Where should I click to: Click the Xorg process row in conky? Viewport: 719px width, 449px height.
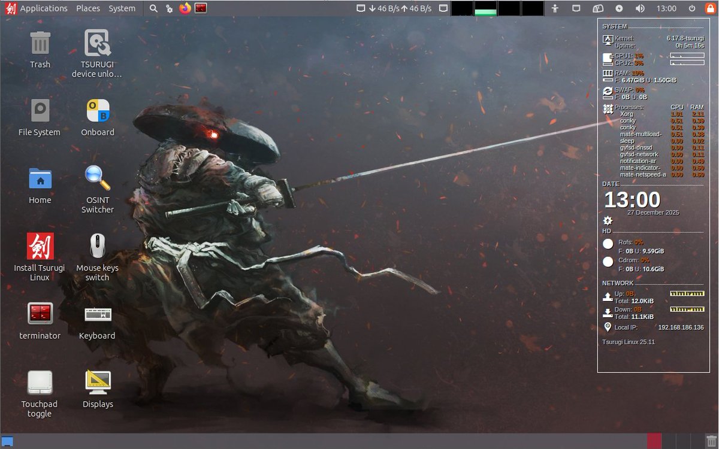tap(661, 114)
